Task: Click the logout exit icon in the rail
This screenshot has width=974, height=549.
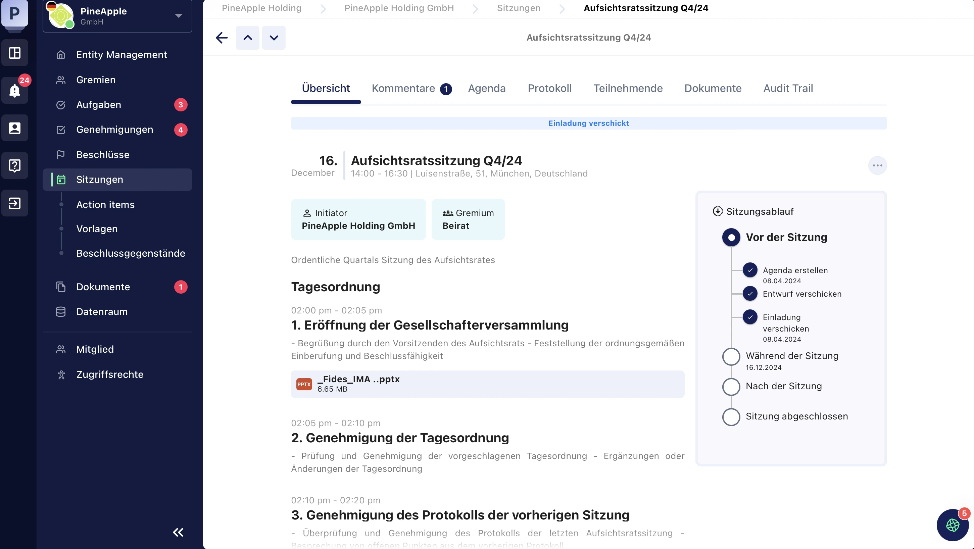Action: 14,203
